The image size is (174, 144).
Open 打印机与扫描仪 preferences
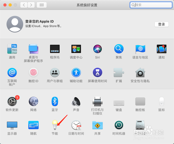click(97, 101)
